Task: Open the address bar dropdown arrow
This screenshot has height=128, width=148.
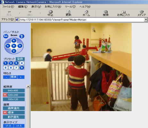Action: coord(146,19)
